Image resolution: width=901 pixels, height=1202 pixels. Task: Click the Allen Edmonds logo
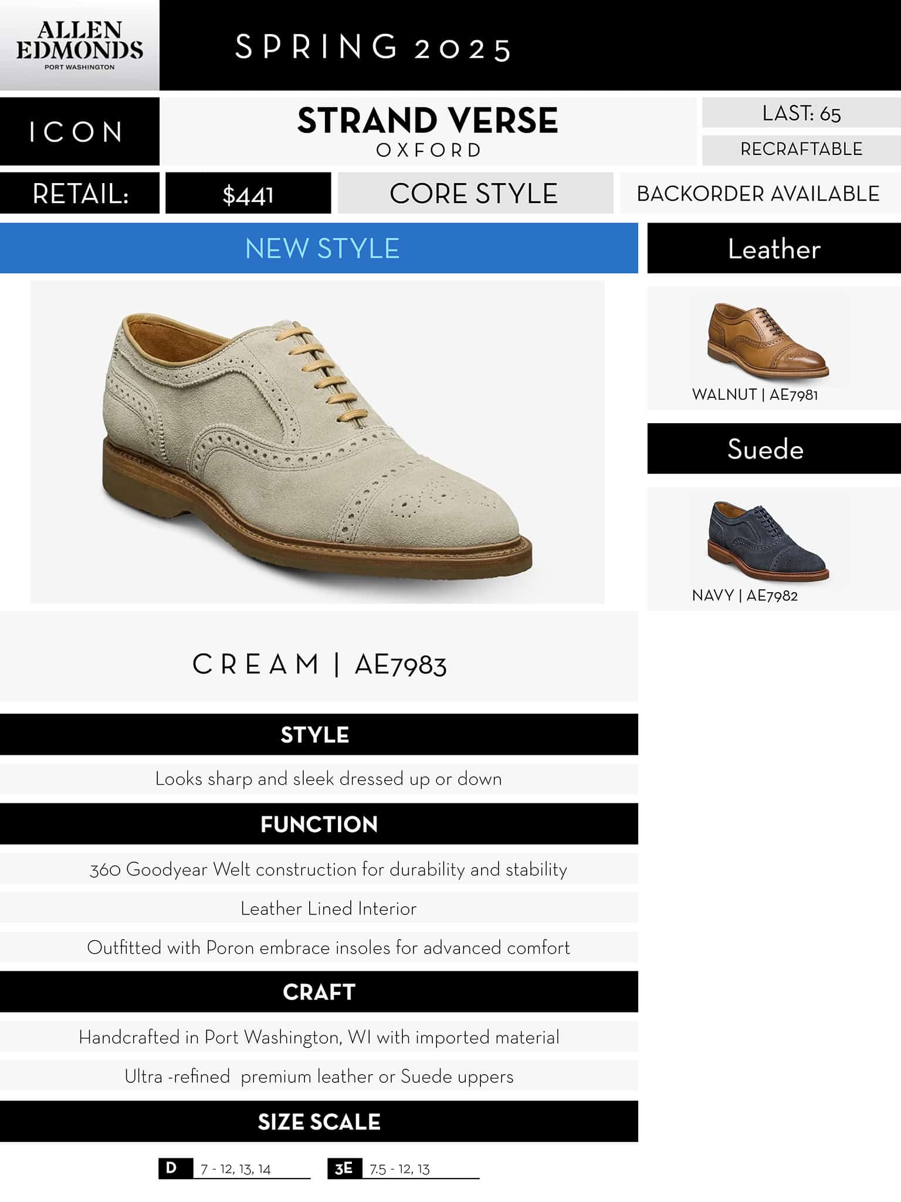point(79,45)
